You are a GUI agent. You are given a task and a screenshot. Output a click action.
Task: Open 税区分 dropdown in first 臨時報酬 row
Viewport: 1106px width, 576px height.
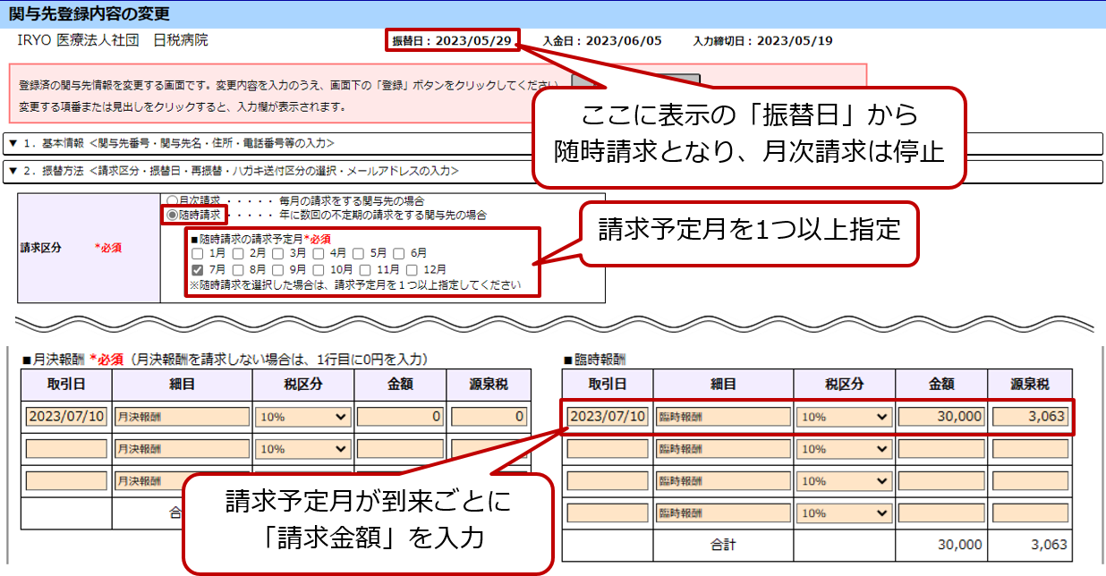[845, 417]
